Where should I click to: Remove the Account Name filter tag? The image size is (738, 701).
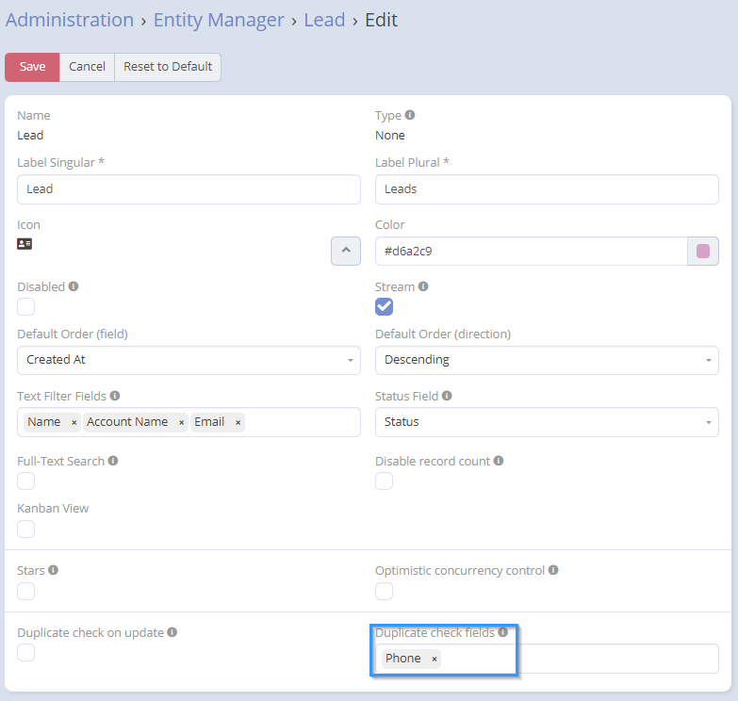pos(181,422)
